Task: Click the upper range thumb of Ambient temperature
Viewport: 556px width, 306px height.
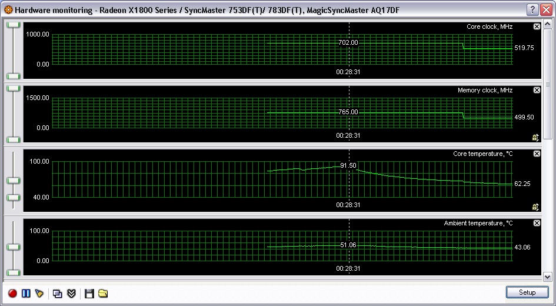Action: 14,247
